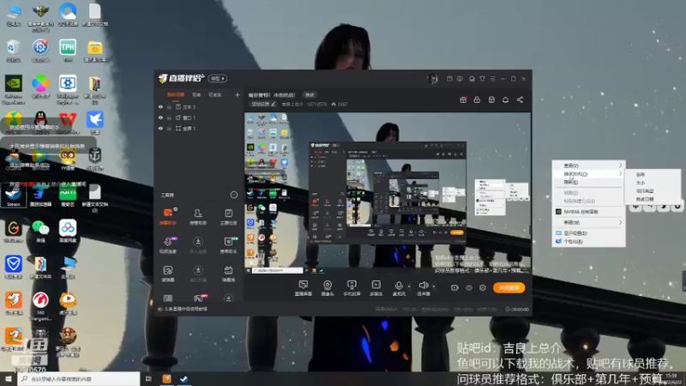The width and height of the screenshot is (686, 386).
Task: Open the mode switch pill next to the logo
Action: (218, 78)
